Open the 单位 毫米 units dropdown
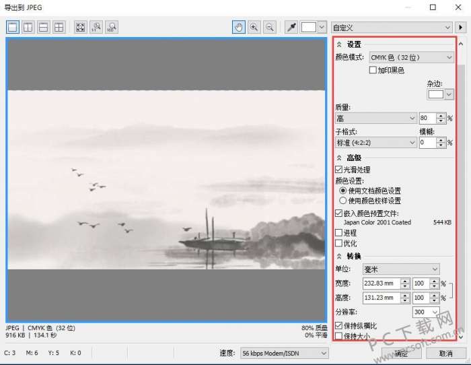Screen dimensions: 471x365 point(401,269)
